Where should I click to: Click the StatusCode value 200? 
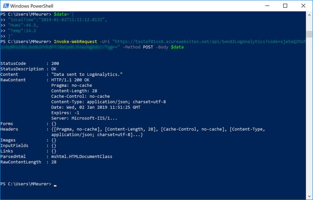[x=55, y=63]
